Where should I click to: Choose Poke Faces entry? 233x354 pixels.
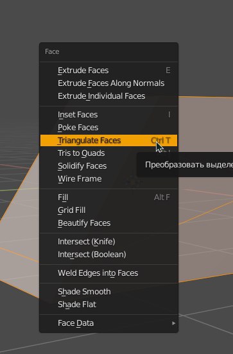pyautogui.click(x=108, y=128)
